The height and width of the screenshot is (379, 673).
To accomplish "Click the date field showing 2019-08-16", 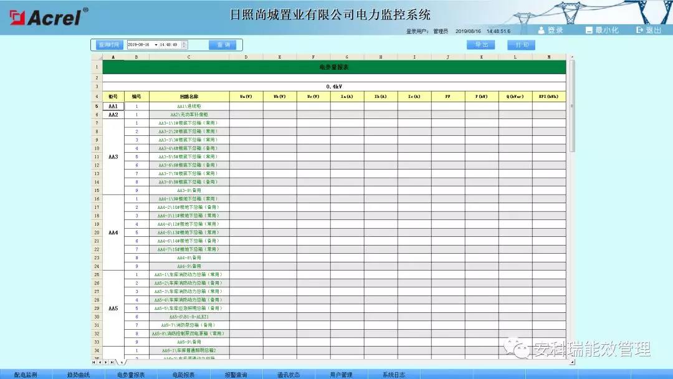I will [x=138, y=45].
